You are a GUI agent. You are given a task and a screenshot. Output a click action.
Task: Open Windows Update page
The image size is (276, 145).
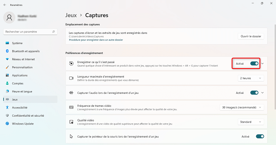click(x=30, y=124)
